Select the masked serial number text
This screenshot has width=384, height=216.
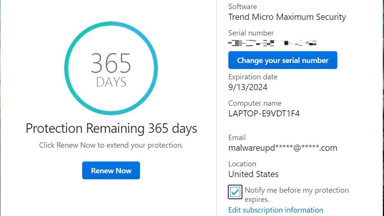coord(272,43)
